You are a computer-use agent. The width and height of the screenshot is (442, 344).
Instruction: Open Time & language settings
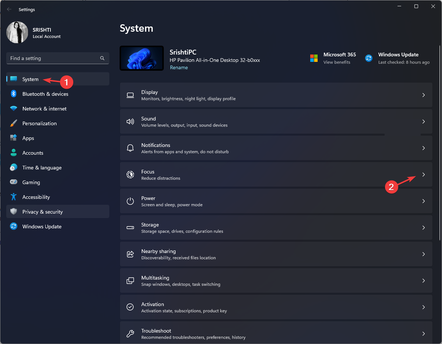point(58,168)
